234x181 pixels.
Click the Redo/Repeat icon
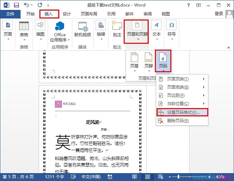click(x=40, y=5)
